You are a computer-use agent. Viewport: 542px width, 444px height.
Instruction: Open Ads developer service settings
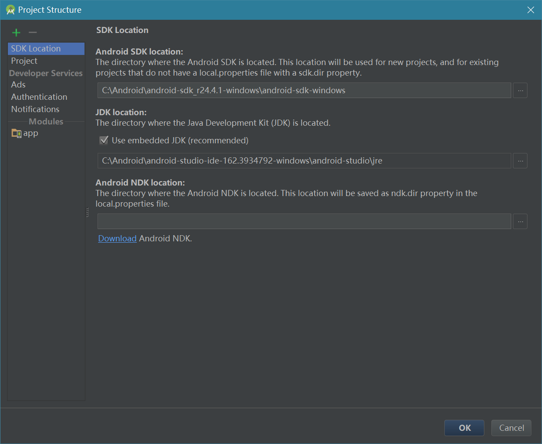18,85
